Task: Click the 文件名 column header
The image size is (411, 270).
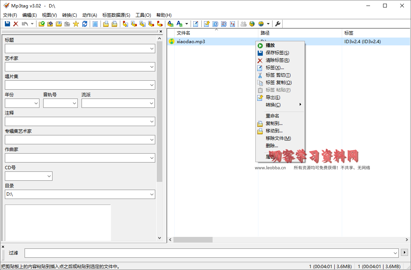Action: point(184,33)
